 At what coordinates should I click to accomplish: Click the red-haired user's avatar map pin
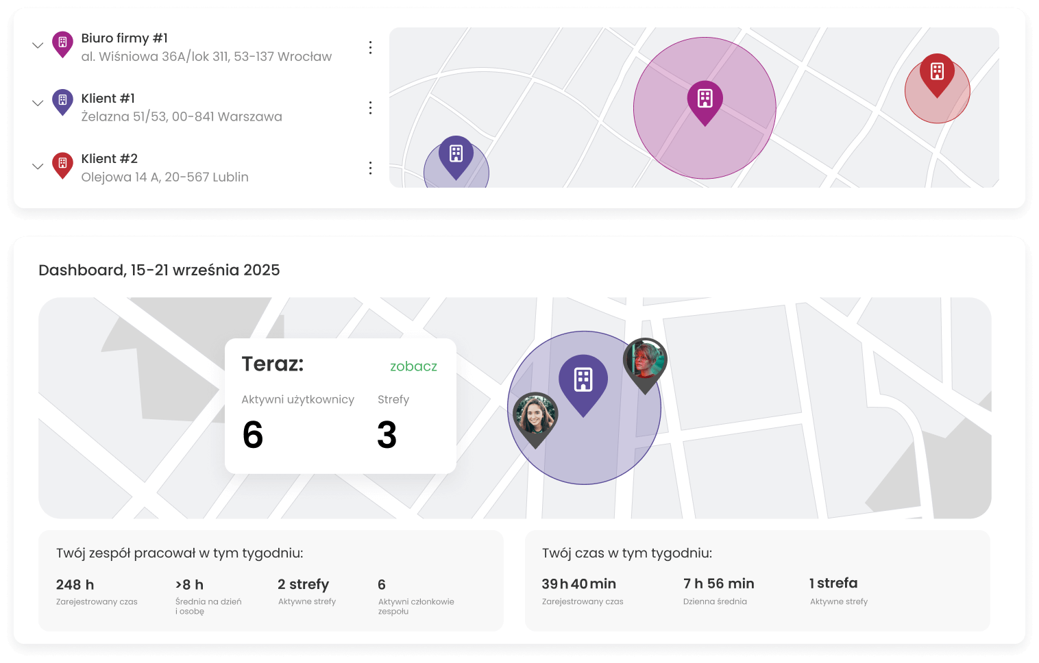click(645, 362)
